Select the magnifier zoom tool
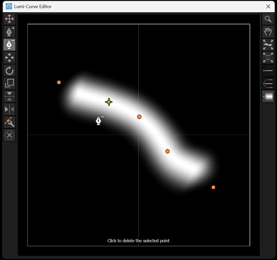 pyautogui.click(x=268, y=19)
